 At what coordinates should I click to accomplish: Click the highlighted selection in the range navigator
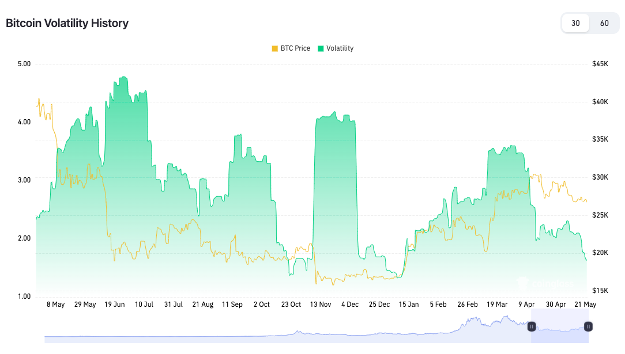pos(560,326)
